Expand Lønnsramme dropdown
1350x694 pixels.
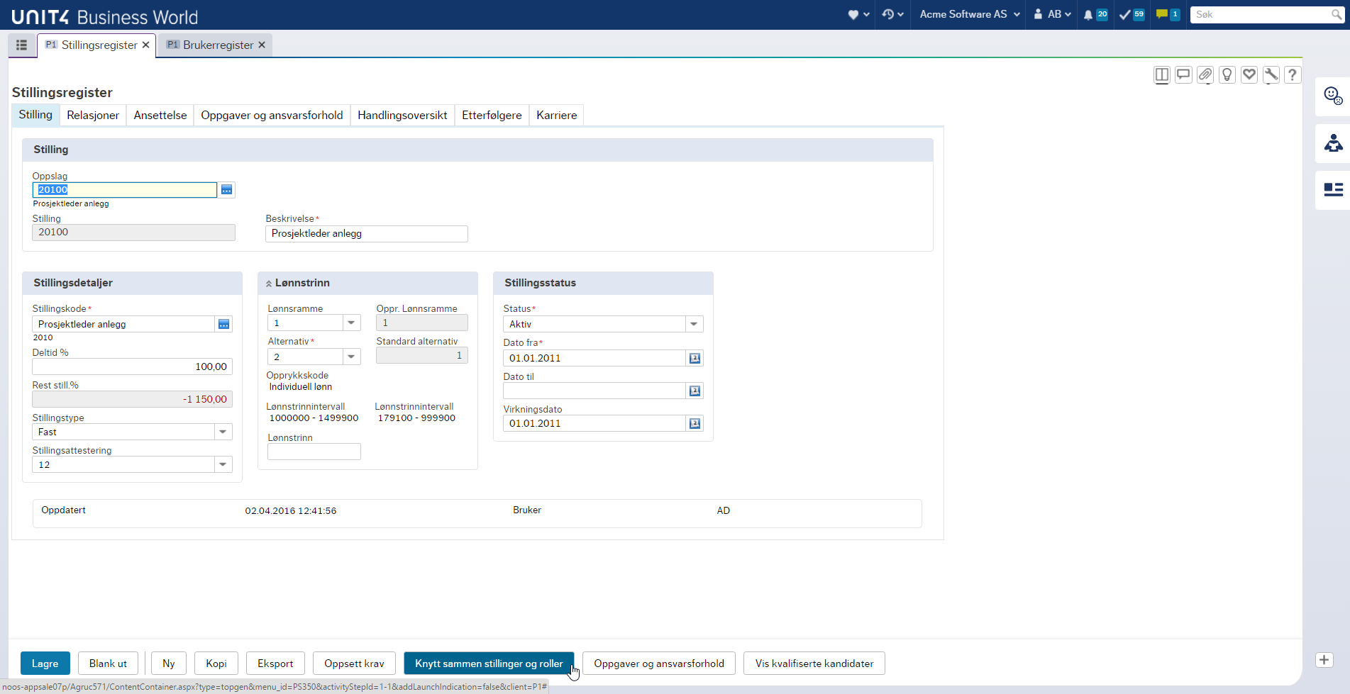point(351,323)
